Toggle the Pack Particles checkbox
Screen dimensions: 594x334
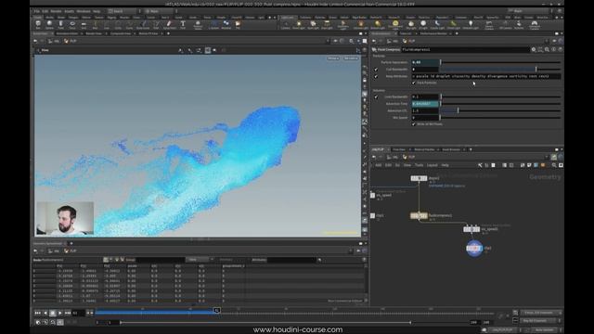pos(414,83)
